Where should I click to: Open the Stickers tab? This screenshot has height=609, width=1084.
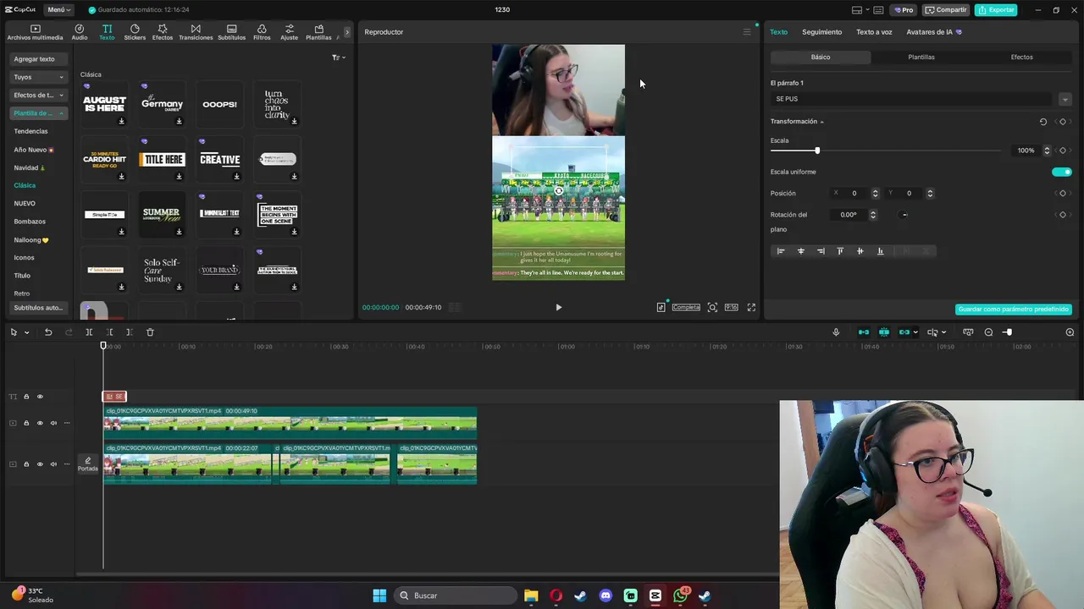point(135,32)
